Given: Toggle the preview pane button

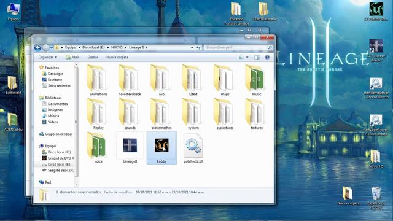Looking at the screenshot, I should coord(257,57).
